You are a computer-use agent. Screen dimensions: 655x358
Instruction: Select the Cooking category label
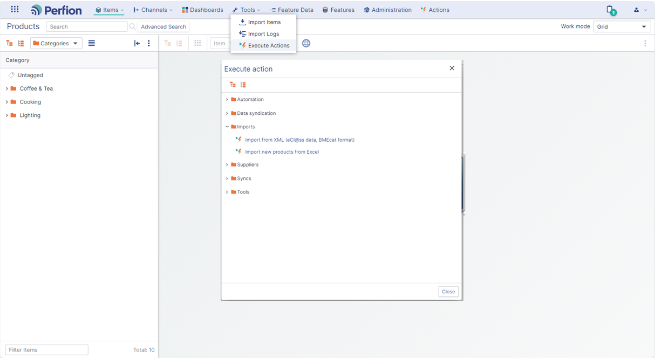(x=30, y=102)
